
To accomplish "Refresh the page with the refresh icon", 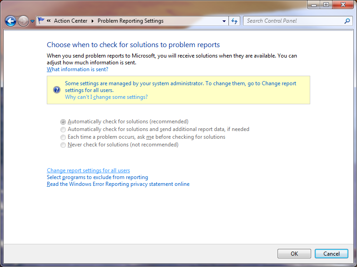I will (x=234, y=21).
